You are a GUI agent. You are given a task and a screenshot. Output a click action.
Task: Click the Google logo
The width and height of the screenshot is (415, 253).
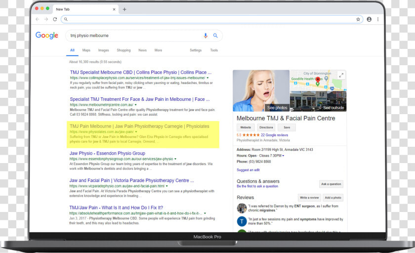[x=47, y=36]
